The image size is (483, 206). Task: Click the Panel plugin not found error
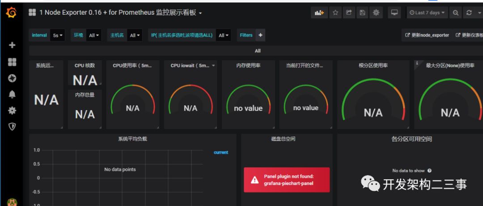pyautogui.click(x=287, y=180)
